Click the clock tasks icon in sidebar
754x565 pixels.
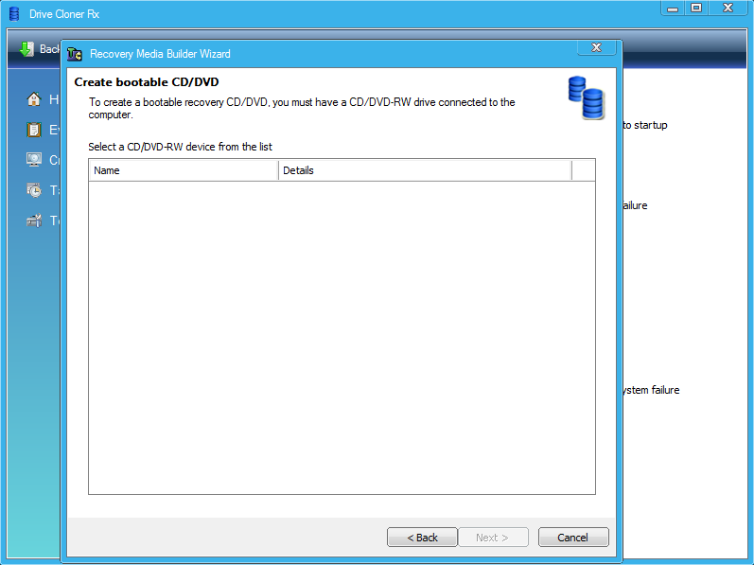coord(34,190)
